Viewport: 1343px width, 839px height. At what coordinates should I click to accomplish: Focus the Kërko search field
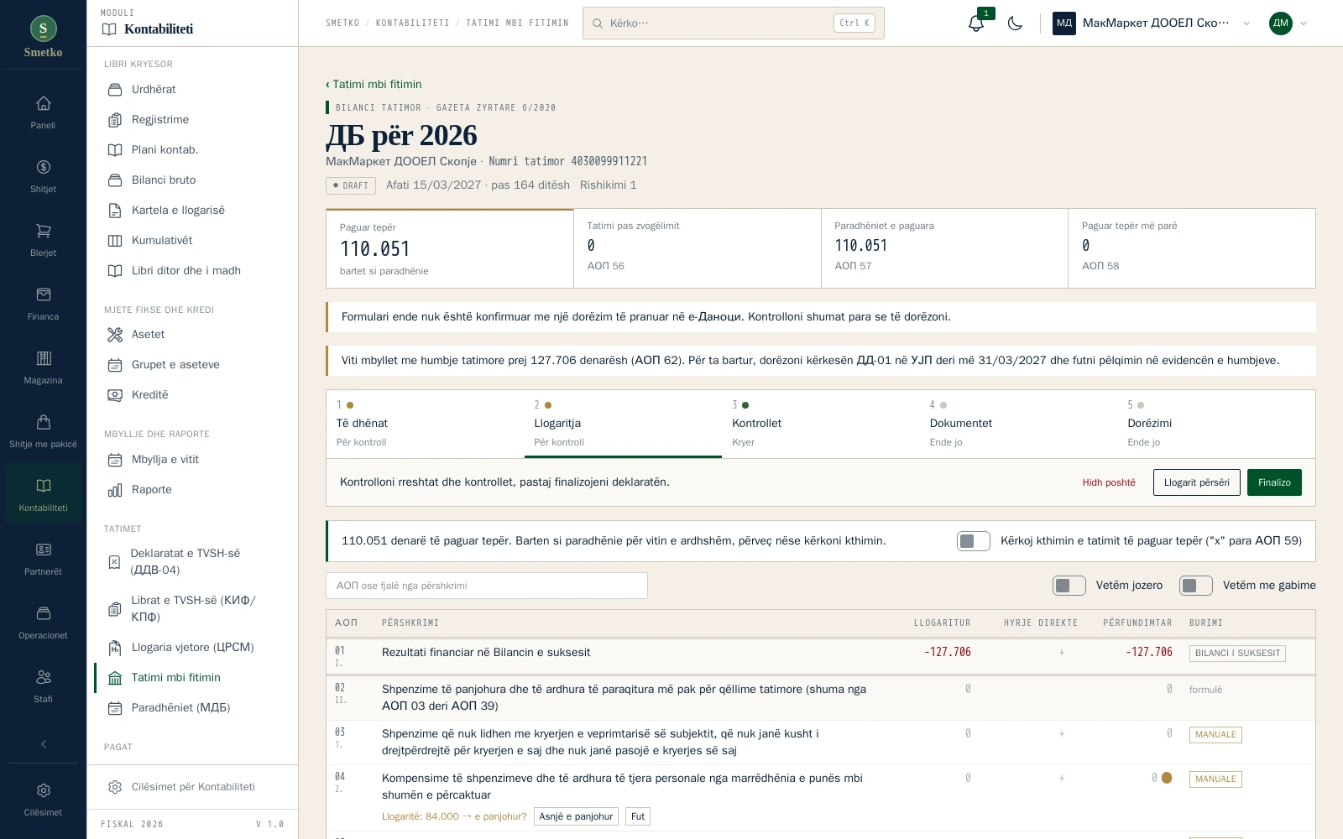734,23
